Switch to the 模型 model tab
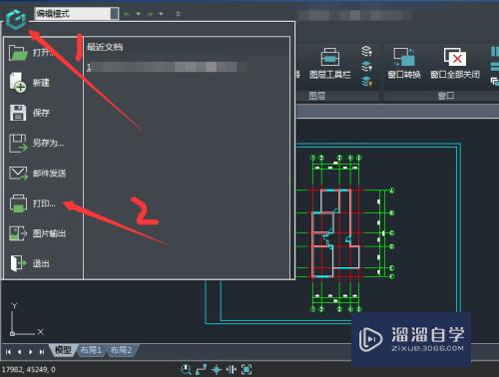The height and width of the screenshot is (377, 499). tap(63, 350)
